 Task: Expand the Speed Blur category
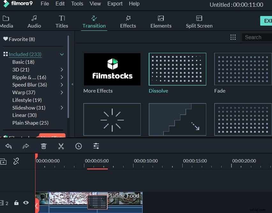click(62, 85)
